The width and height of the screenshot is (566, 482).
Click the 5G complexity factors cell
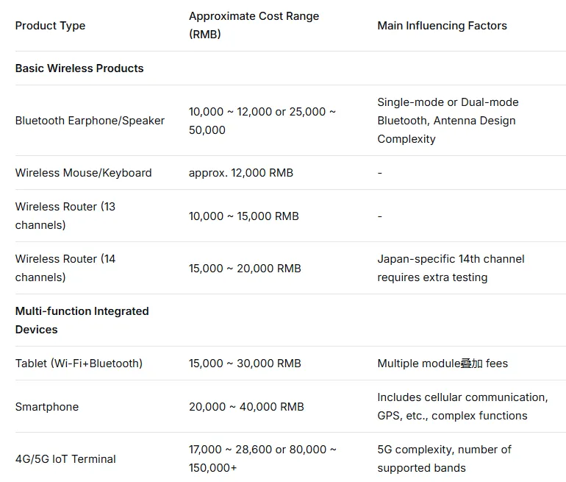[x=444, y=458]
